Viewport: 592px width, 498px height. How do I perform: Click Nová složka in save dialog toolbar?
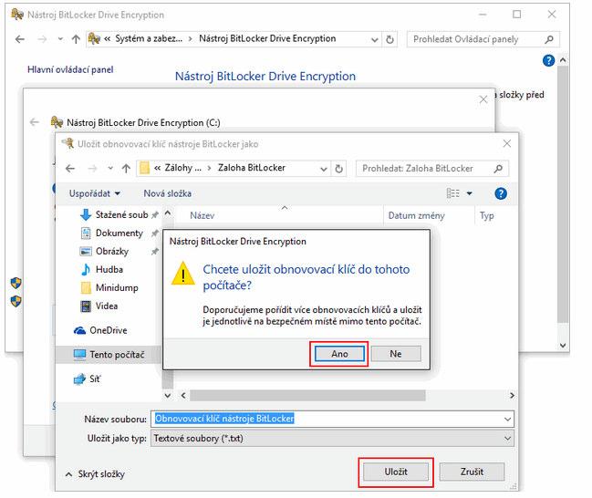coord(167,193)
